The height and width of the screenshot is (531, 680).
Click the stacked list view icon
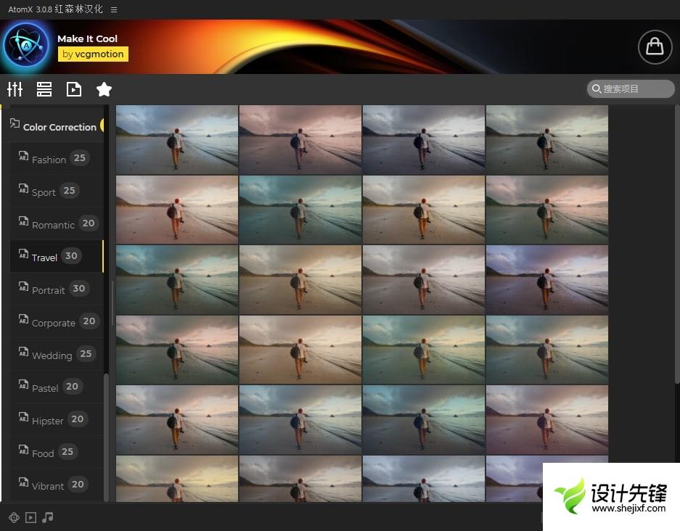[x=44, y=89]
